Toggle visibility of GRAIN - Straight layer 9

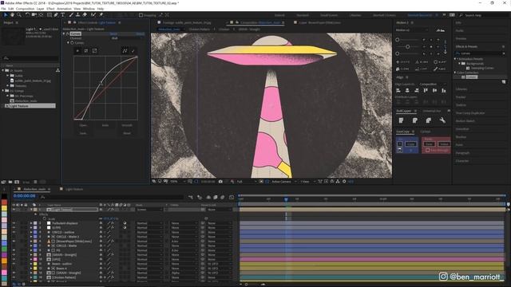(x=14, y=255)
